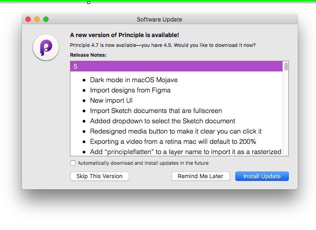Close the Software Update window
The image size is (316, 230).
point(28,19)
